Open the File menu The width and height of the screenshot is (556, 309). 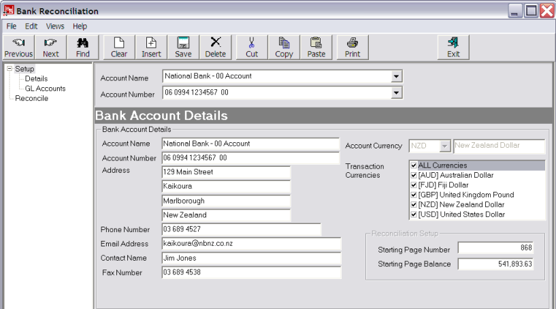pos(12,26)
